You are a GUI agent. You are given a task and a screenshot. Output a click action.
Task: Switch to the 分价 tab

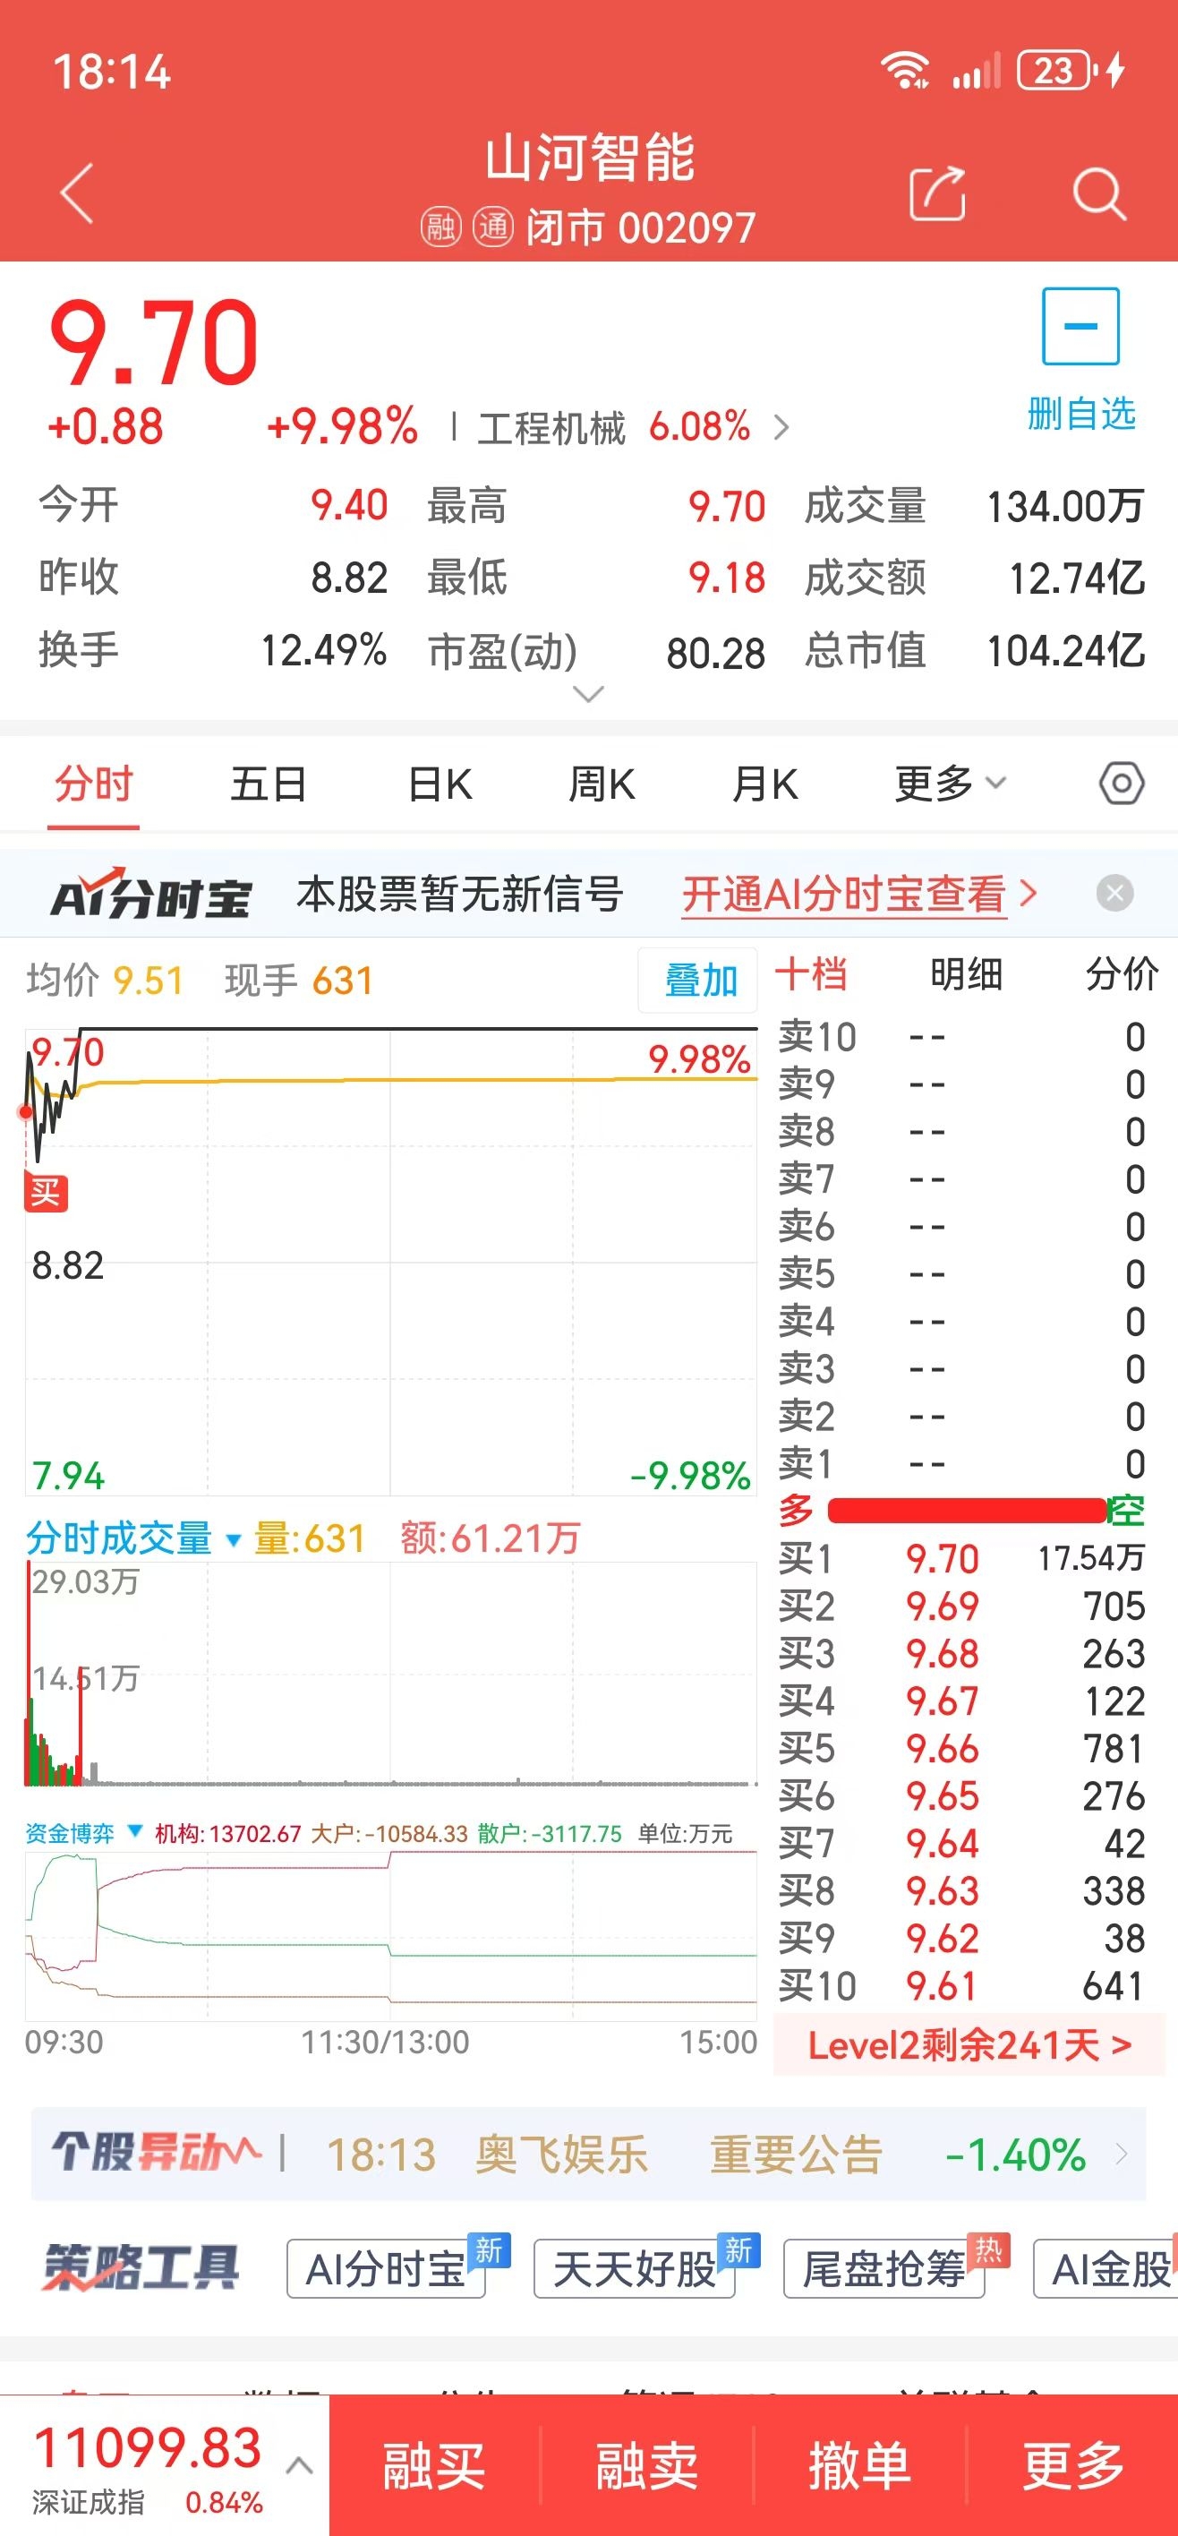(1121, 974)
